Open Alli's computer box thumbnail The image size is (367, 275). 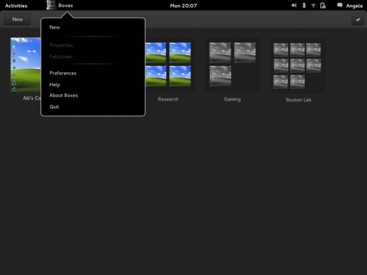26,65
